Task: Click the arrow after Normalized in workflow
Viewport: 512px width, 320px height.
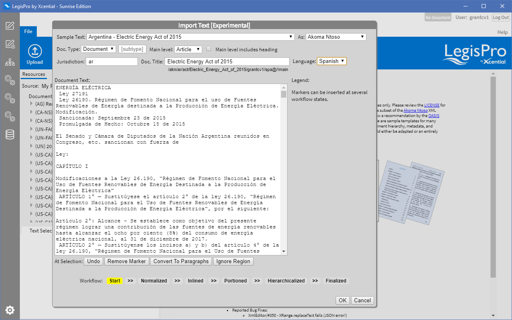Action: coord(177,281)
